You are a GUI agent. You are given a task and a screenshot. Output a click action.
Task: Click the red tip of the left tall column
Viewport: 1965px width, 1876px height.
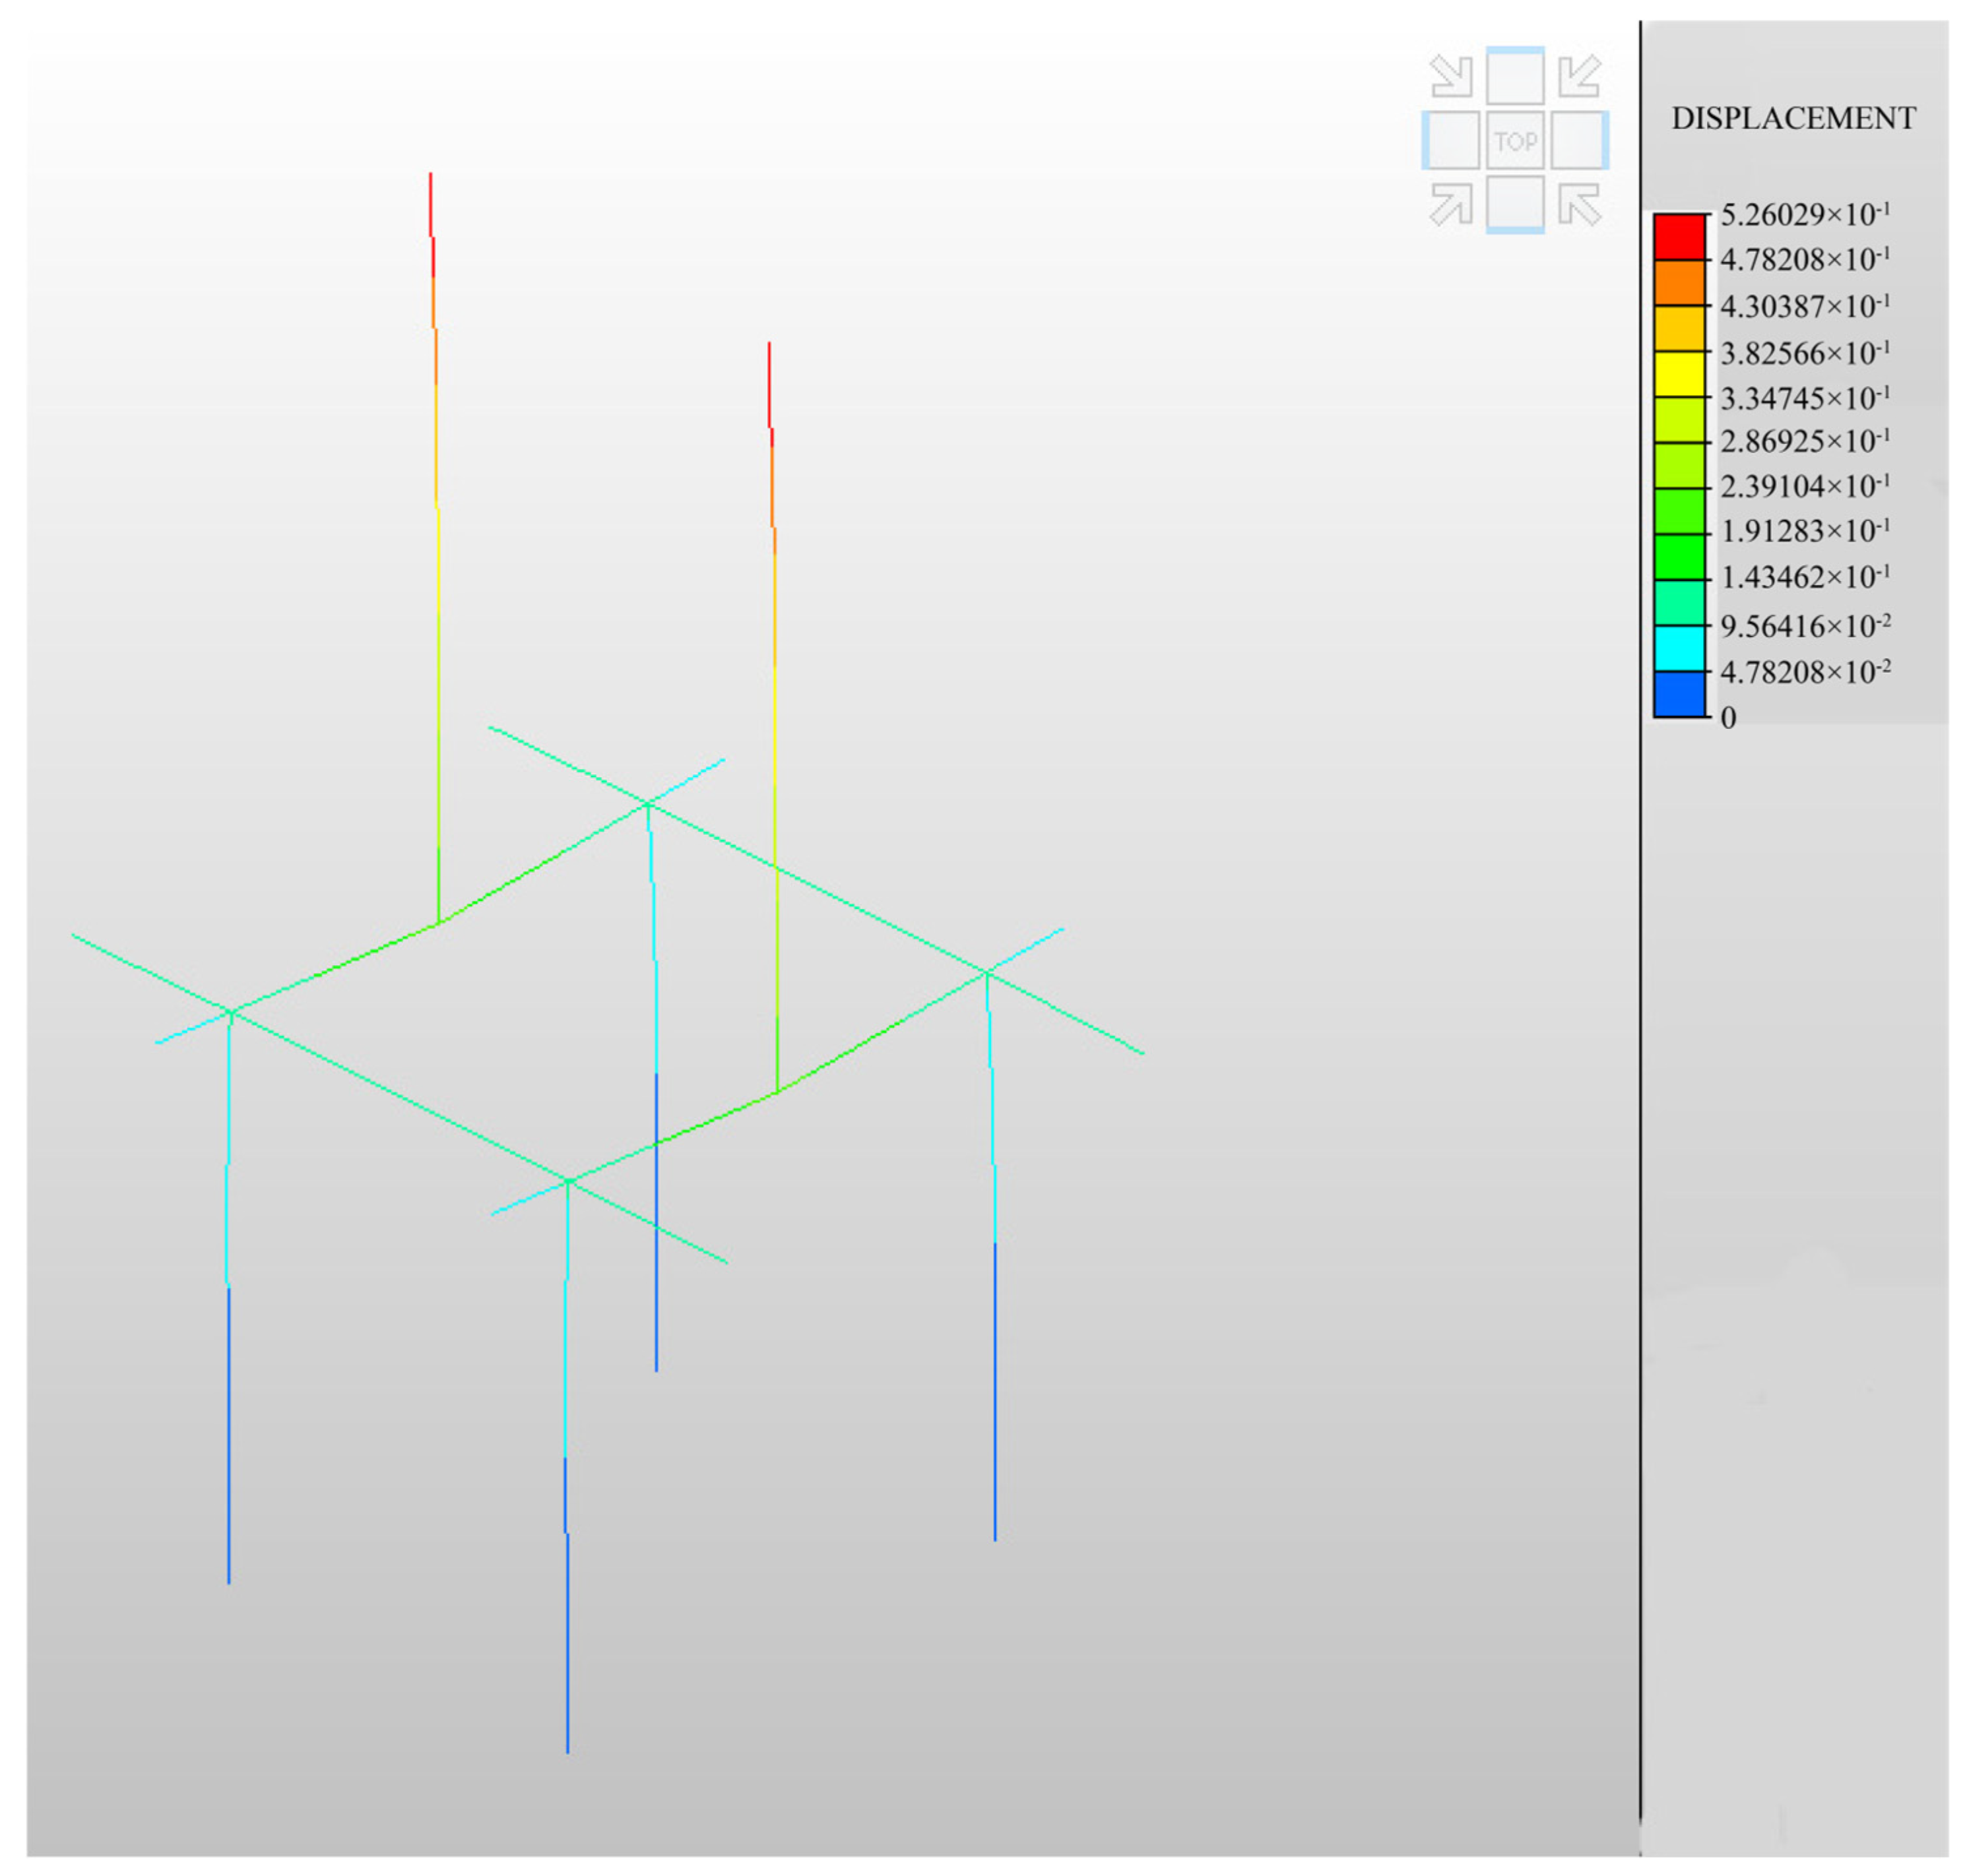[432, 205]
